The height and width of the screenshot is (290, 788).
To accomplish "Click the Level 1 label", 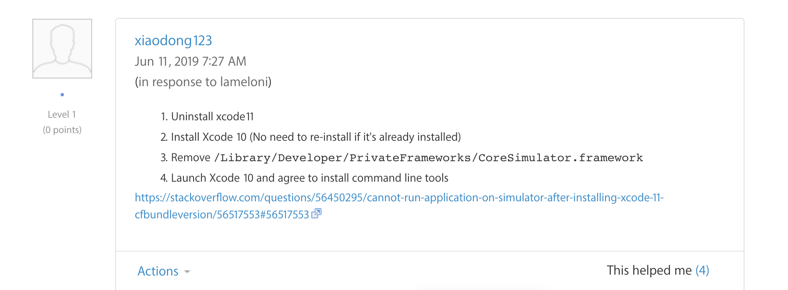I will pyautogui.click(x=62, y=114).
